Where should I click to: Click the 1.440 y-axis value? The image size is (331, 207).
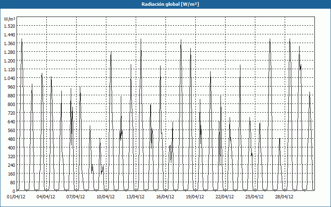pos(10,35)
